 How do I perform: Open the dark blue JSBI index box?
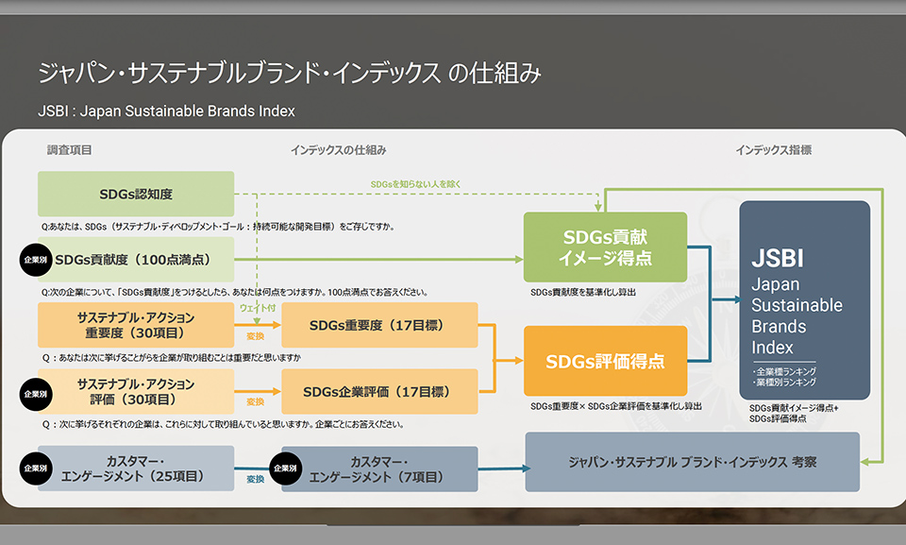804,300
